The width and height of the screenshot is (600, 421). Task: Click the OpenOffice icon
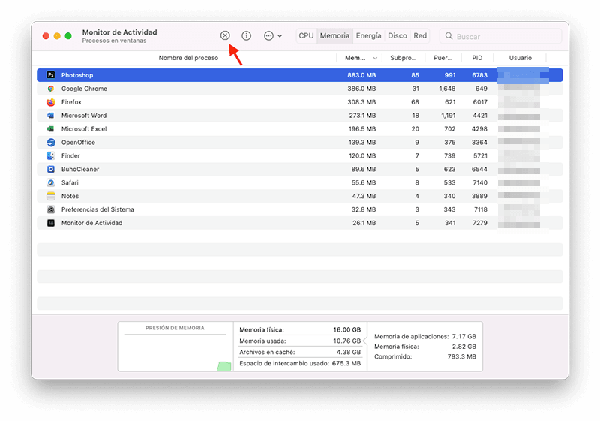[51, 143]
